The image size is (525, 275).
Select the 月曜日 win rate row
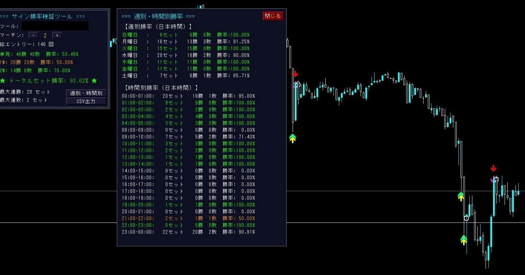click(x=186, y=41)
